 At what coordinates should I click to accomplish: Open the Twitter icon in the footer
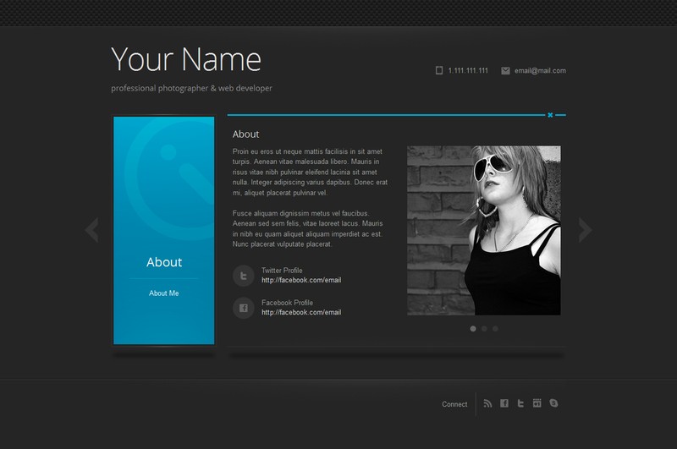[x=521, y=404]
